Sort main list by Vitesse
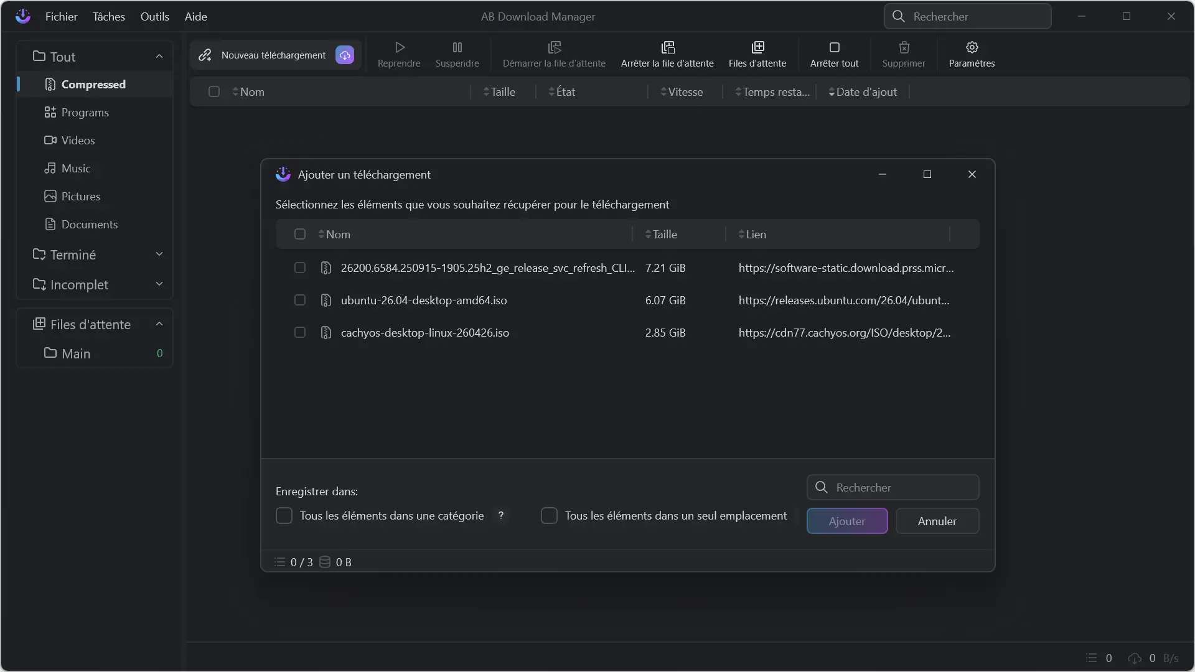 [x=682, y=91]
